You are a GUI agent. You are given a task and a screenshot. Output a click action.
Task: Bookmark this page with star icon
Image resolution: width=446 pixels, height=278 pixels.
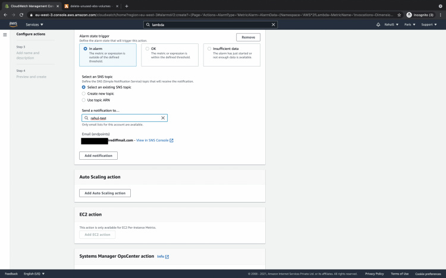click(398, 15)
